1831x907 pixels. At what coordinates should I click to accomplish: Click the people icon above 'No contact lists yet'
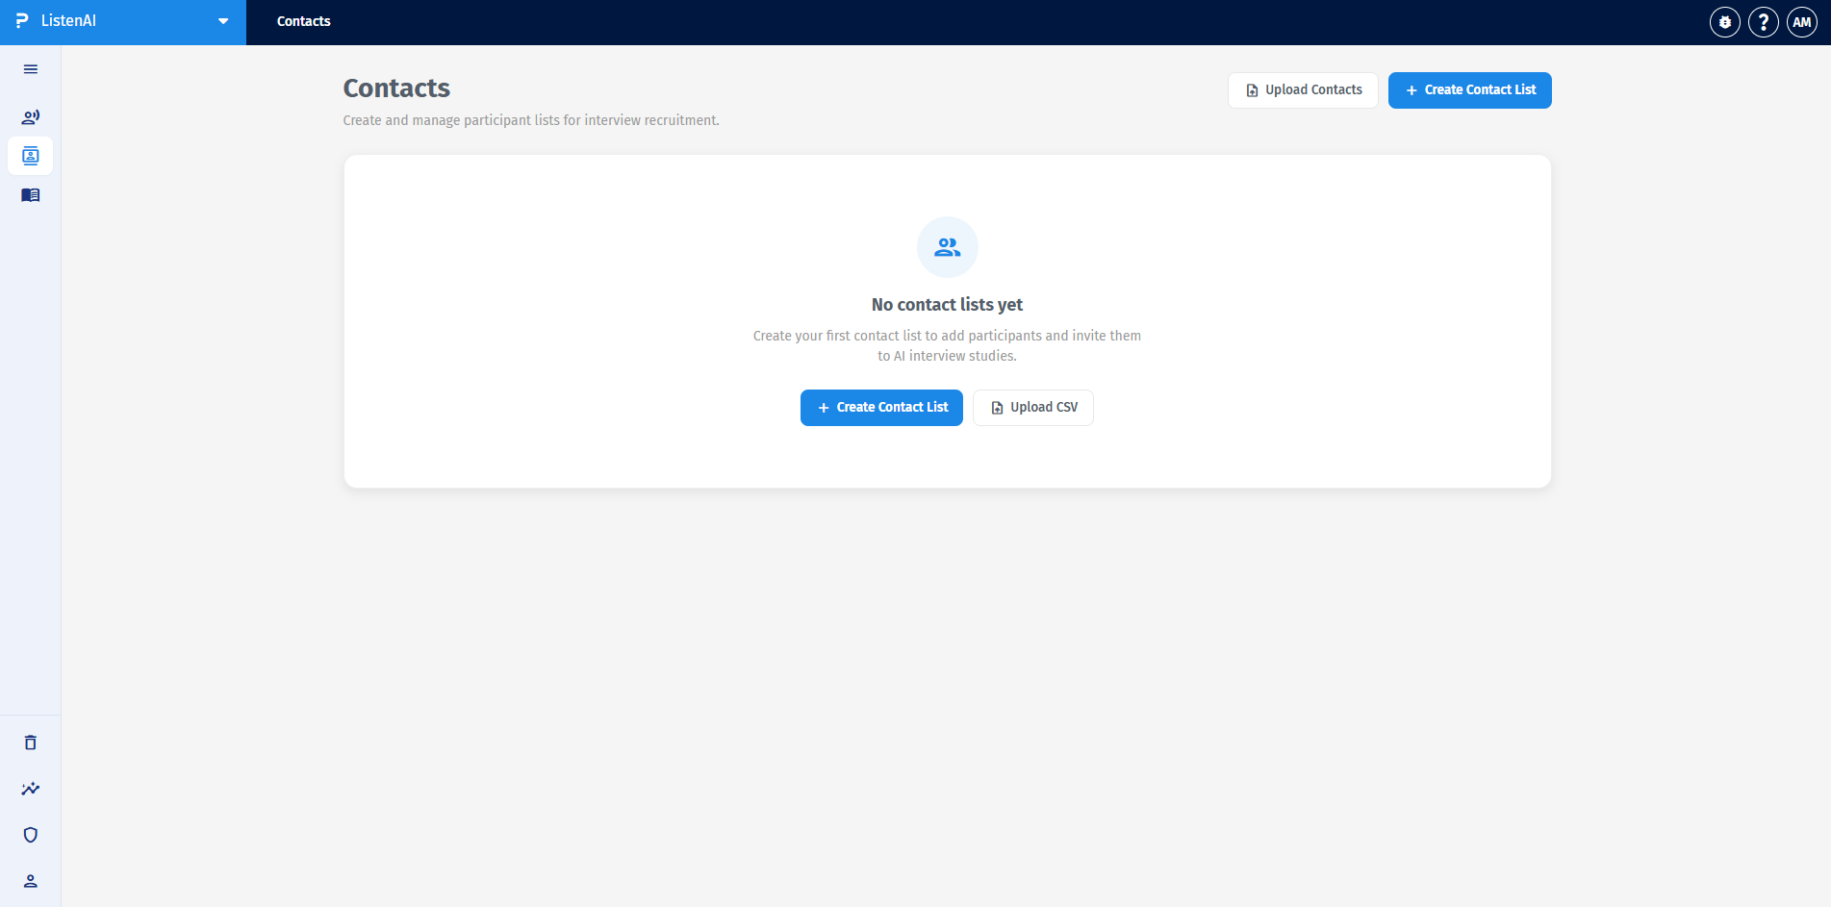click(x=948, y=247)
